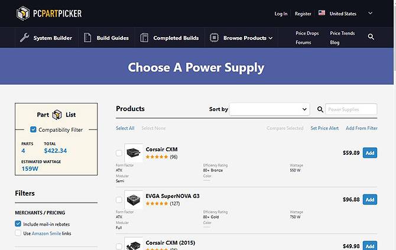Select the EVGA SuperNOVA G3 checkbox

pos(119,200)
